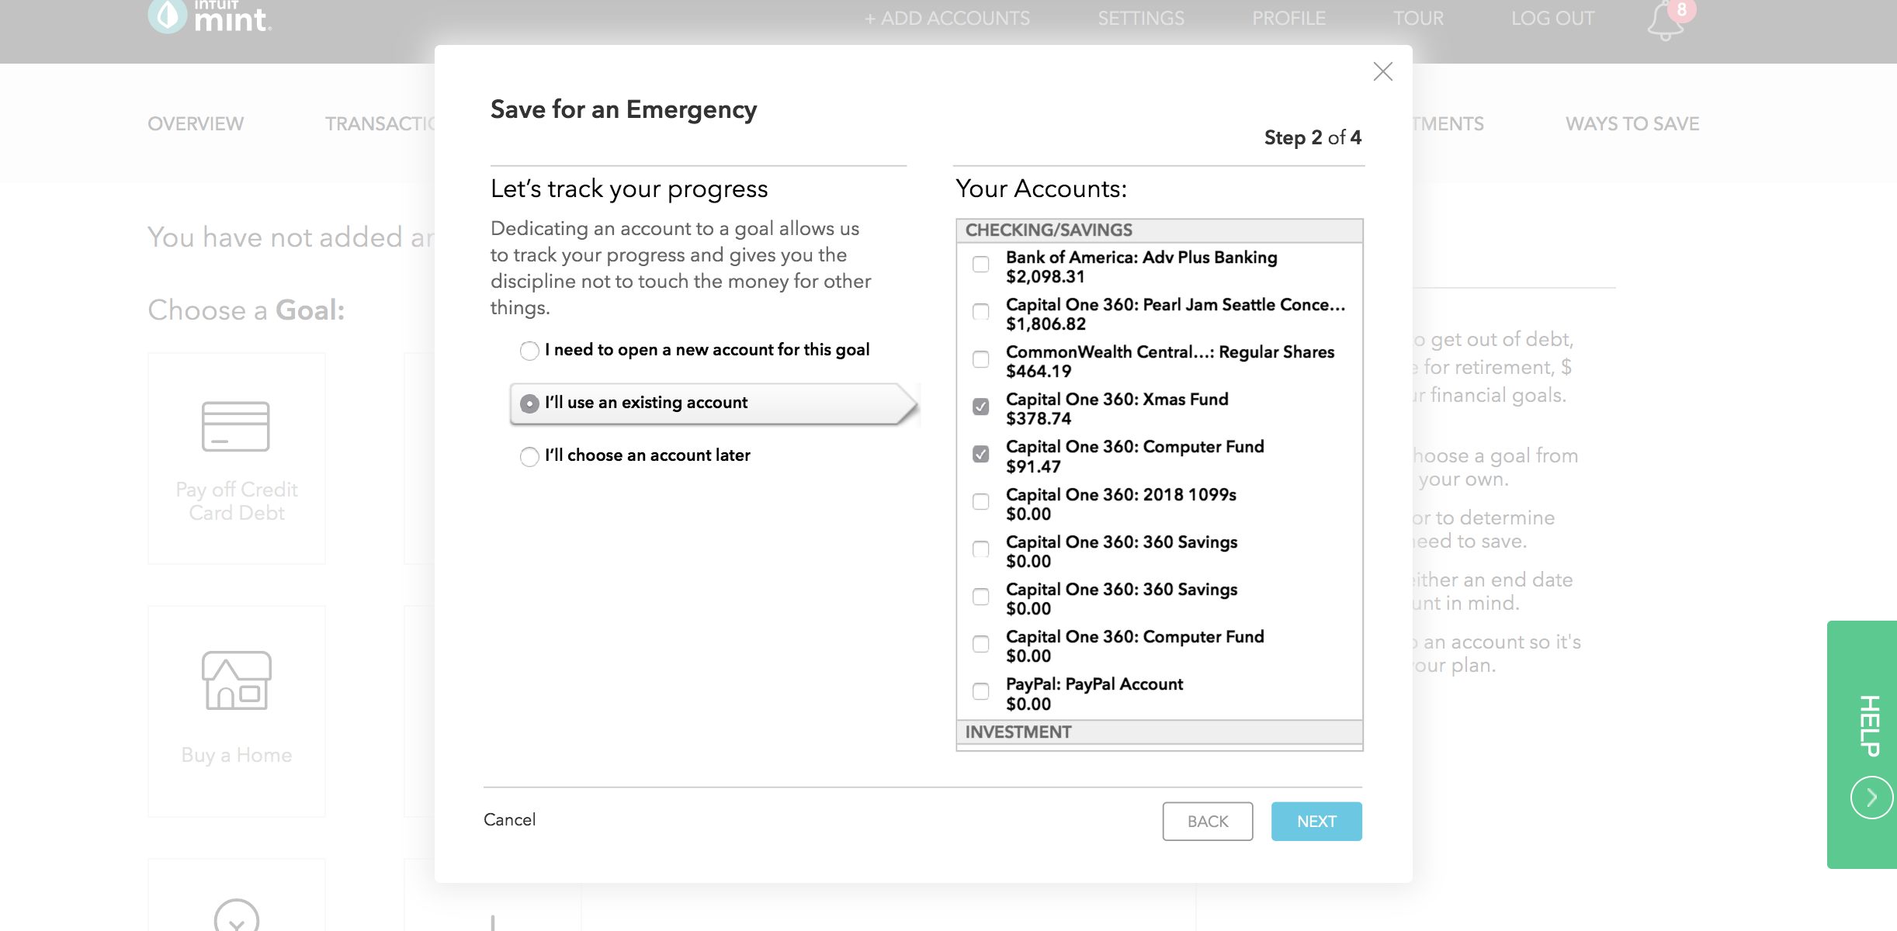Toggle I'll use an existing account radio
This screenshot has width=1897, height=931.
tap(529, 401)
